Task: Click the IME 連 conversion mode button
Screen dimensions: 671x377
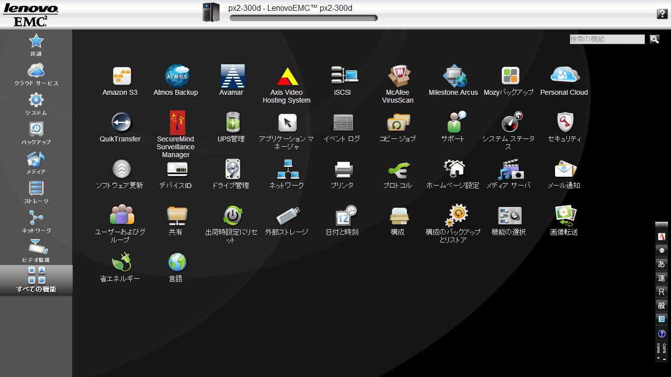Action: (x=661, y=278)
